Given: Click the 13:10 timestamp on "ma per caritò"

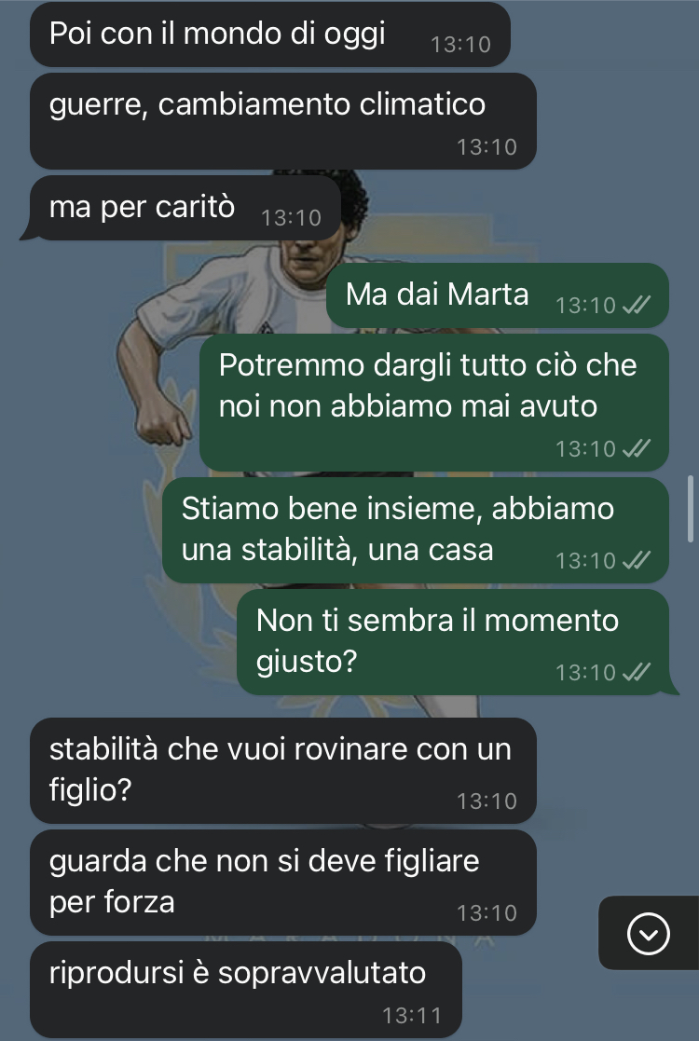Looking at the screenshot, I should click(291, 218).
